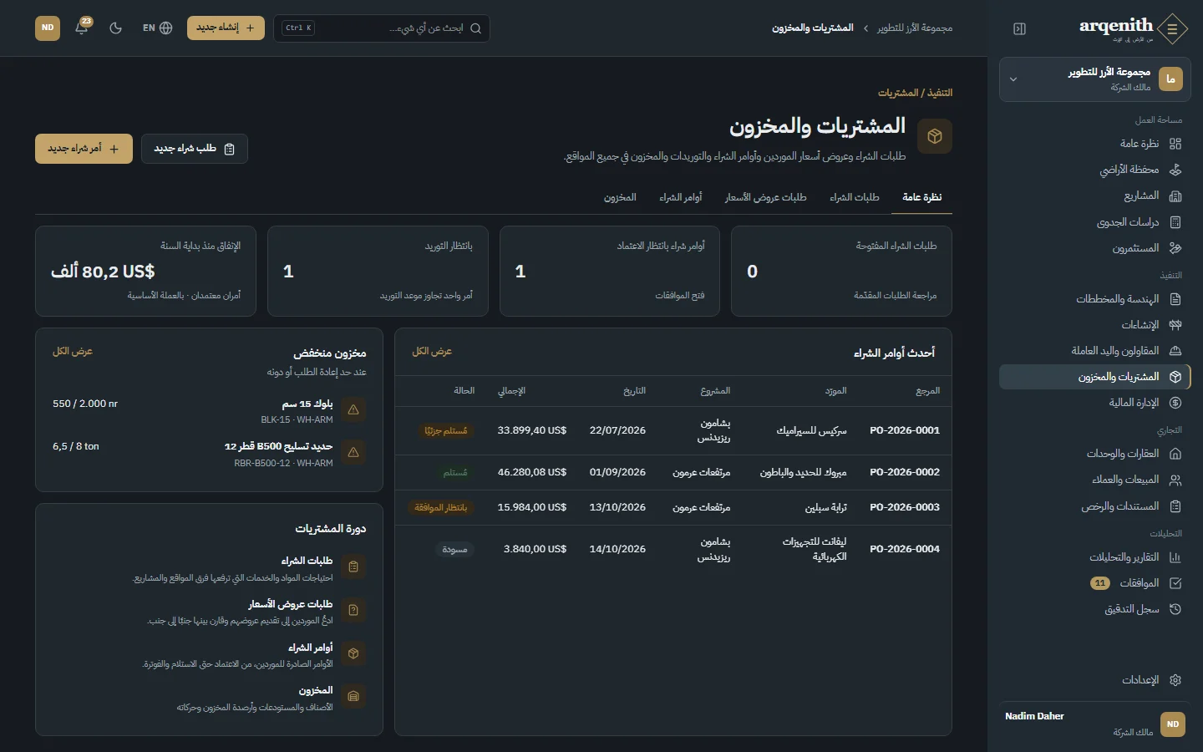The image size is (1203, 752).
Task: Click عرض الكل in مخزون منخفض card
Action: (x=73, y=352)
